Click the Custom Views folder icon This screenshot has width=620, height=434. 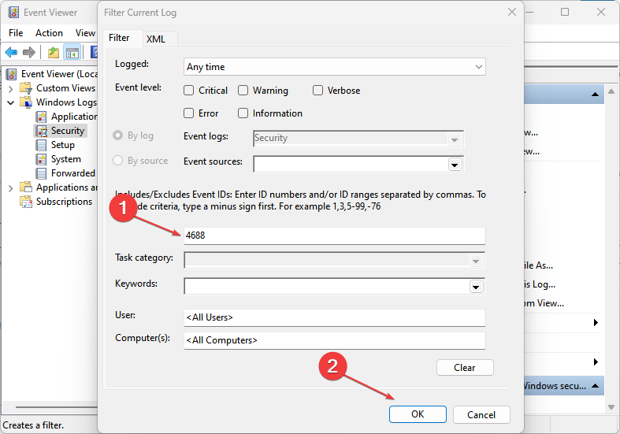tap(26, 88)
